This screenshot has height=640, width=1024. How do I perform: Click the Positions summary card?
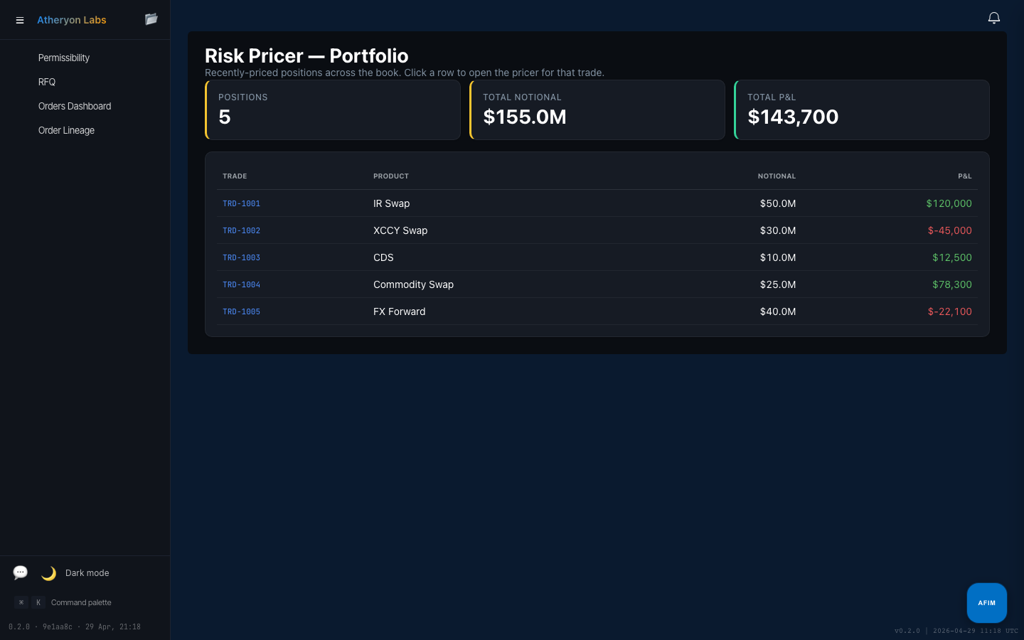(x=333, y=110)
